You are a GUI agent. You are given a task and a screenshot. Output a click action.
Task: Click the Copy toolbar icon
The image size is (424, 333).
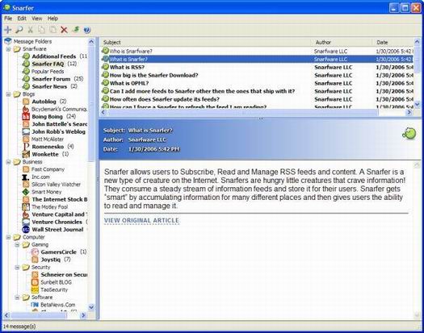(x=41, y=30)
